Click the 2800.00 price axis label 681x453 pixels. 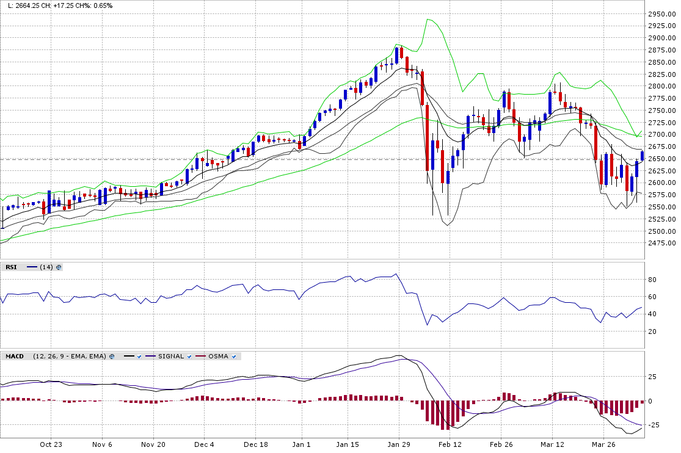662,87
